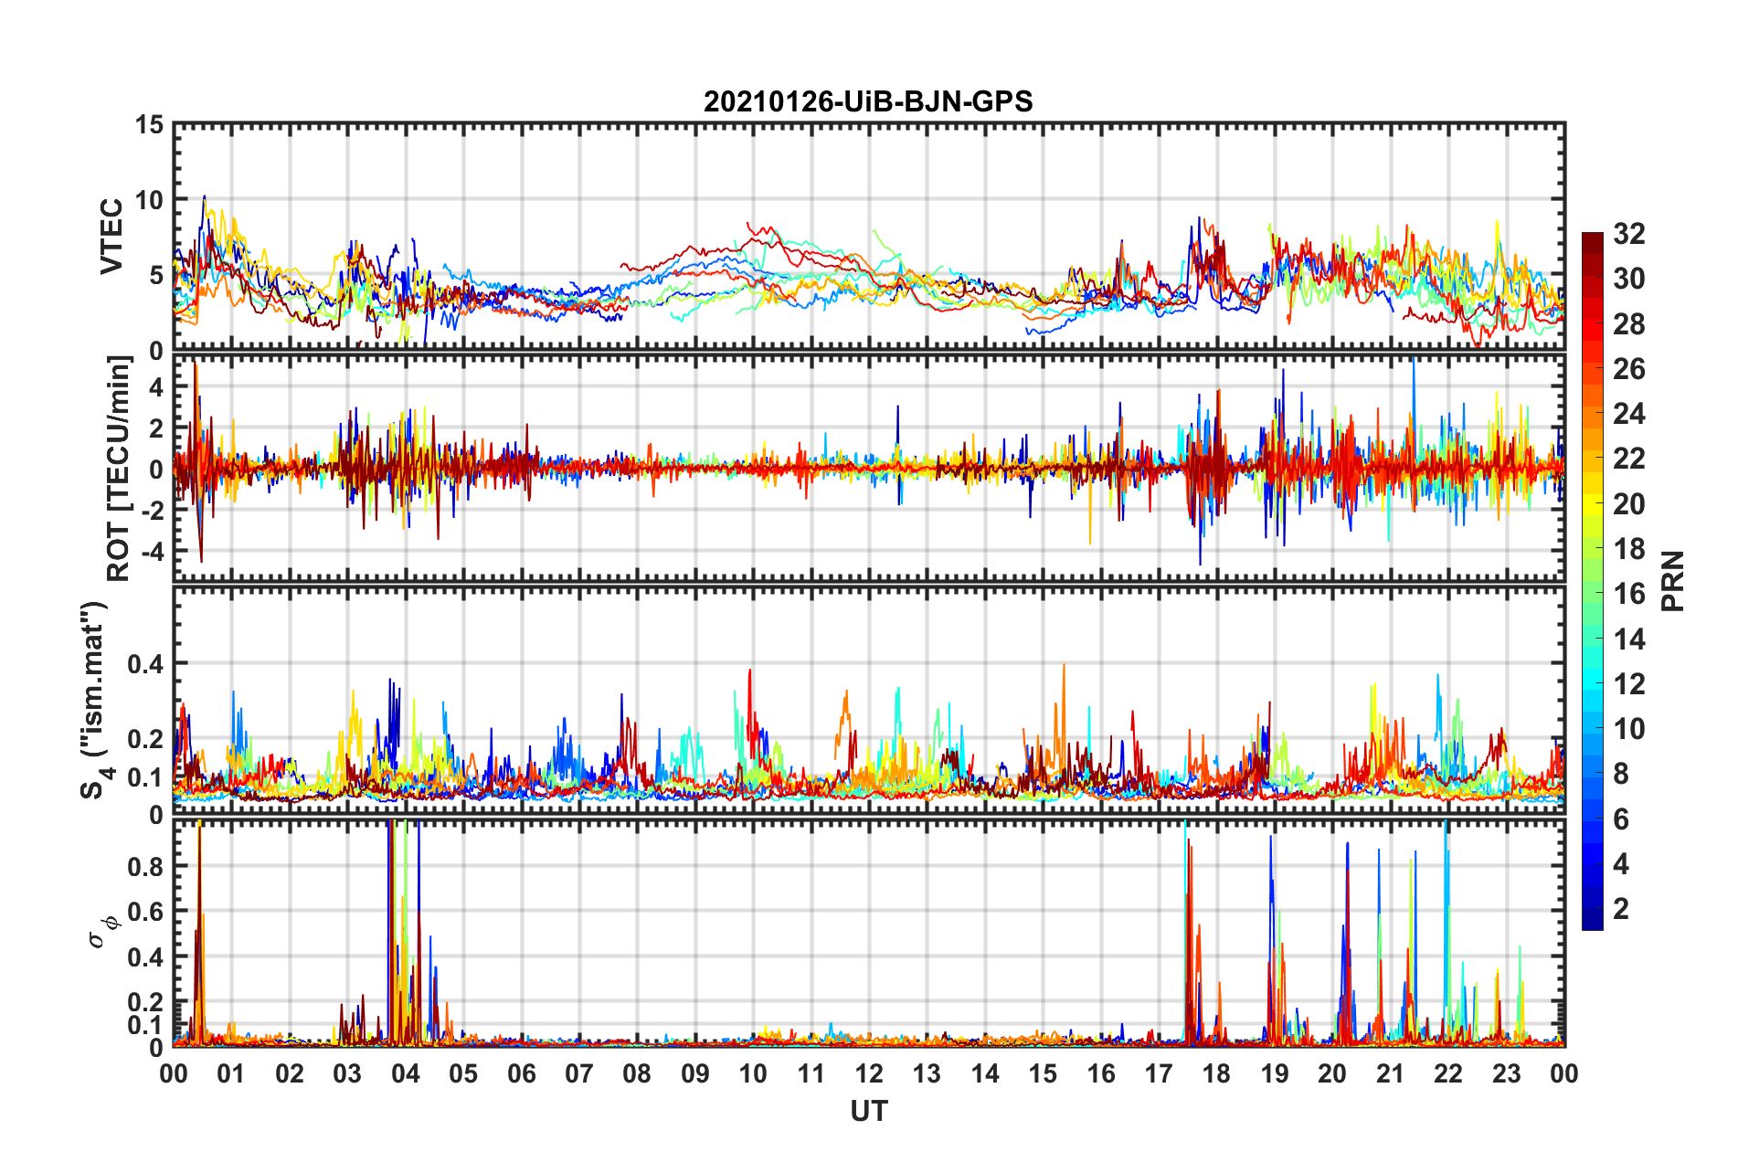Click the plot title 20210126-UiB-BJN-GPS

pyautogui.click(x=868, y=101)
